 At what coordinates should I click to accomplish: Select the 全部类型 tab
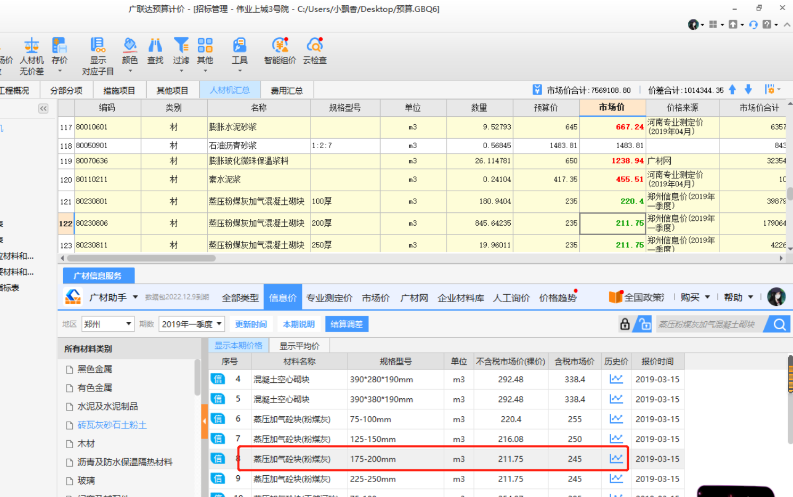point(240,298)
